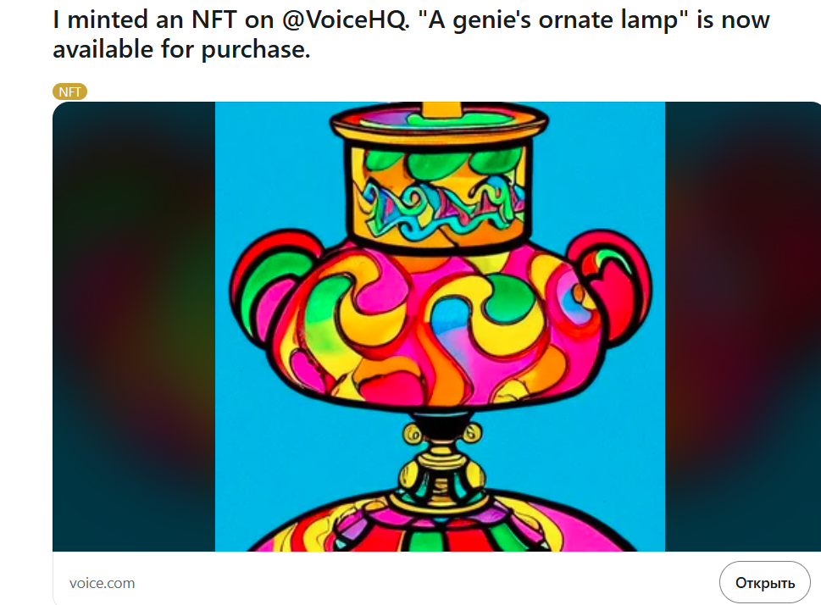Click blue background left of lamp neck
Image resolution: width=821 pixels, height=605 pixels.
pyautogui.click(x=278, y=173)
